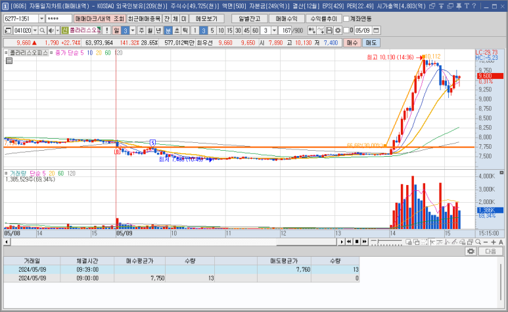Click the 수익률추이 button
The height and width of the screenshot is (312, 508).
323,19
